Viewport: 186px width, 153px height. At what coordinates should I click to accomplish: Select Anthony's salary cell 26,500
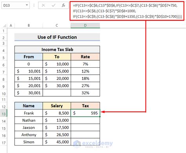57,135
